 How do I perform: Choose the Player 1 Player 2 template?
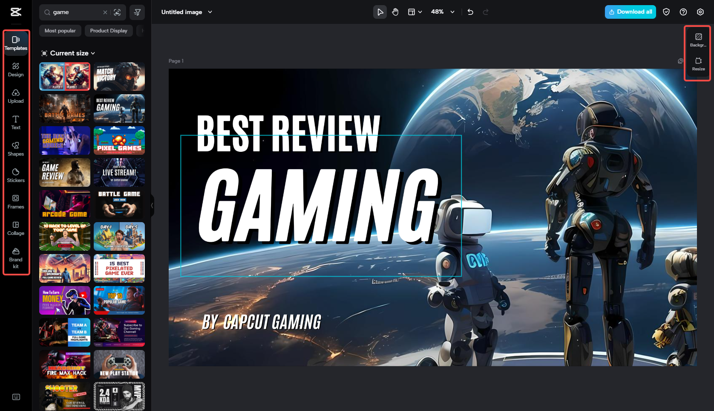pos(65,77)
